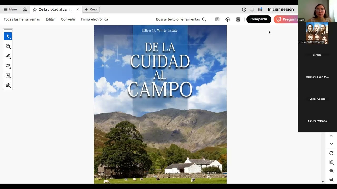Go to the previous page with the up chevron

pos(331,136)
